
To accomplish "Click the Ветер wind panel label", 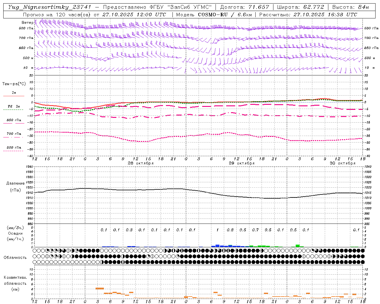I will pos(28,23).
